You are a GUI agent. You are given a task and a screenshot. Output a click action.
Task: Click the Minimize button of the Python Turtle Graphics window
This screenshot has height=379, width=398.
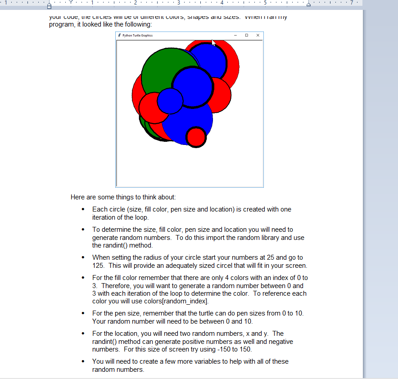[x=235, y=35]
